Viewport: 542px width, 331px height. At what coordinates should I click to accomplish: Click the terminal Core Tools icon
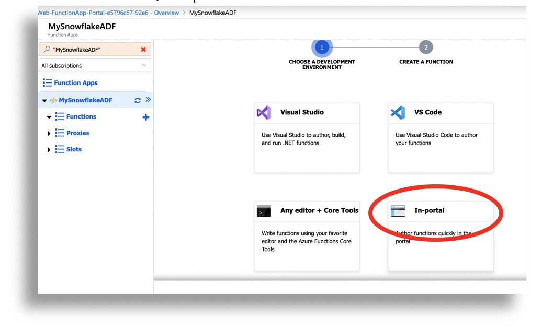tap(264, 211)
